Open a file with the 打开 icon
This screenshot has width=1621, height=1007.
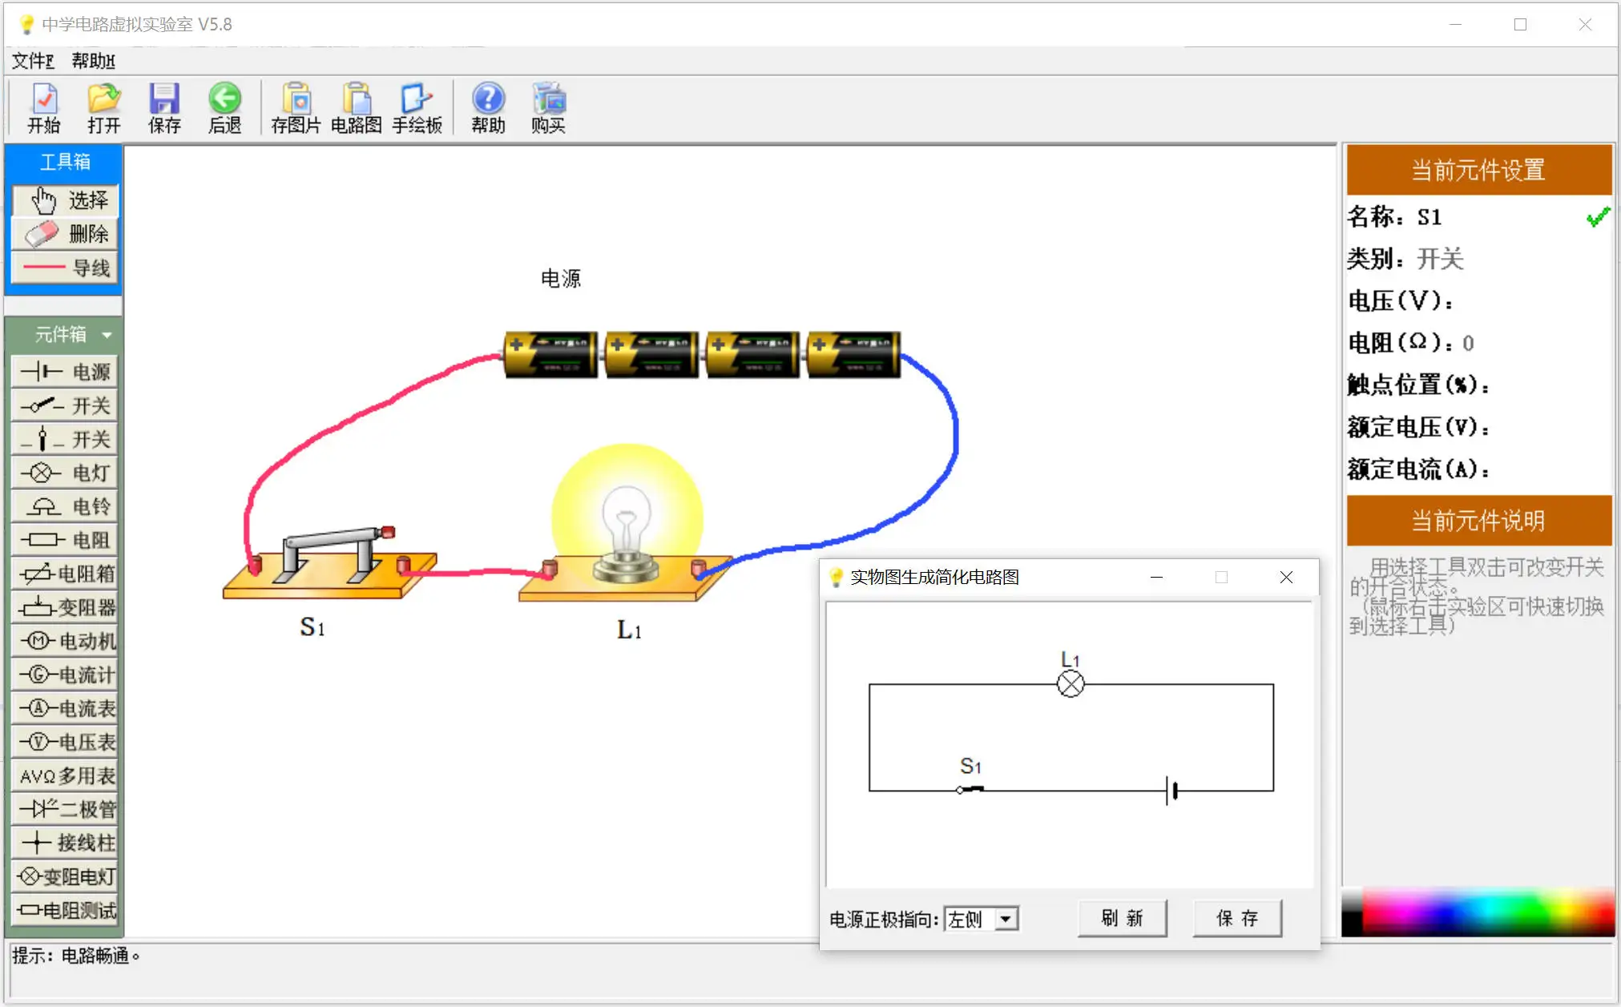(x=104, y=108)
